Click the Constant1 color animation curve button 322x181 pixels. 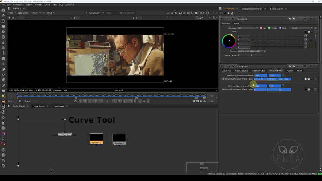[x=315, y=32]
